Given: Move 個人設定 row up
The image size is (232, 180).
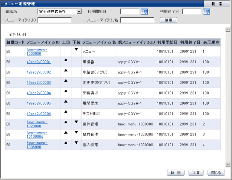Looking at the screenshot, I should (x=66, y=143).
